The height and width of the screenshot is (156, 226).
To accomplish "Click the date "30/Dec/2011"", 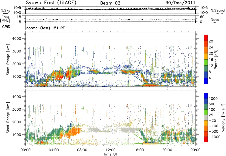I will [x=180, y=3].
